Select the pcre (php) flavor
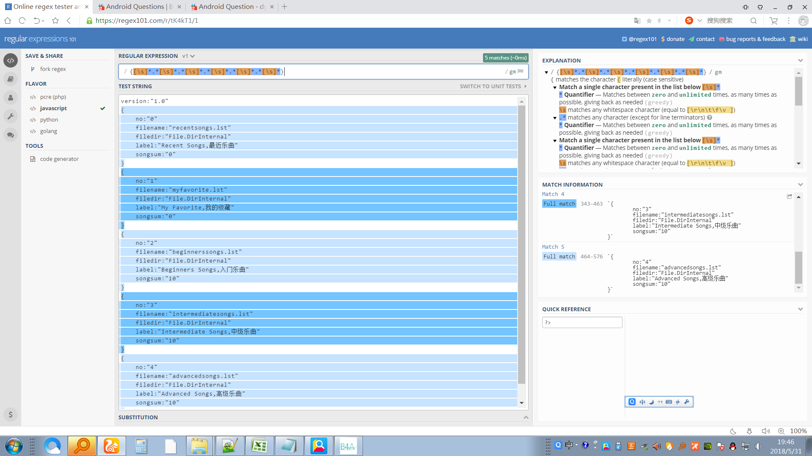The width and height of the screenshot is (812, 456). coord(53,97)
